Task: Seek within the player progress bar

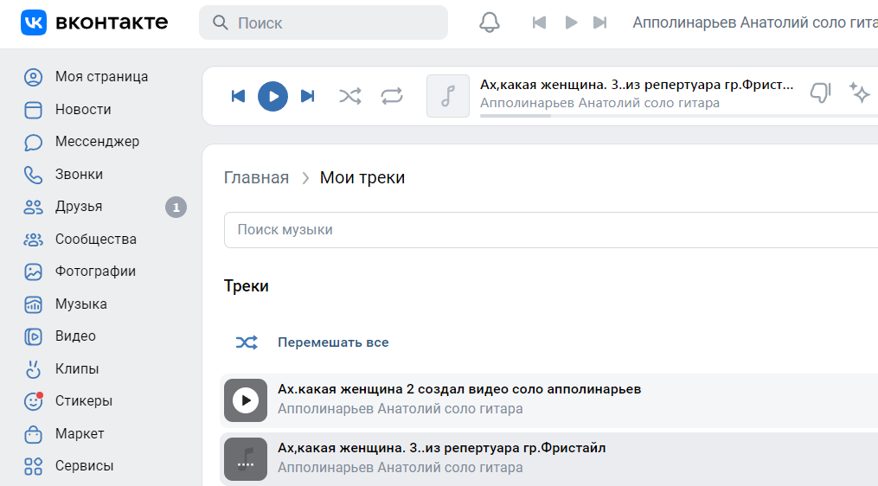Action: pyautogui.click(x=679, y=116)
